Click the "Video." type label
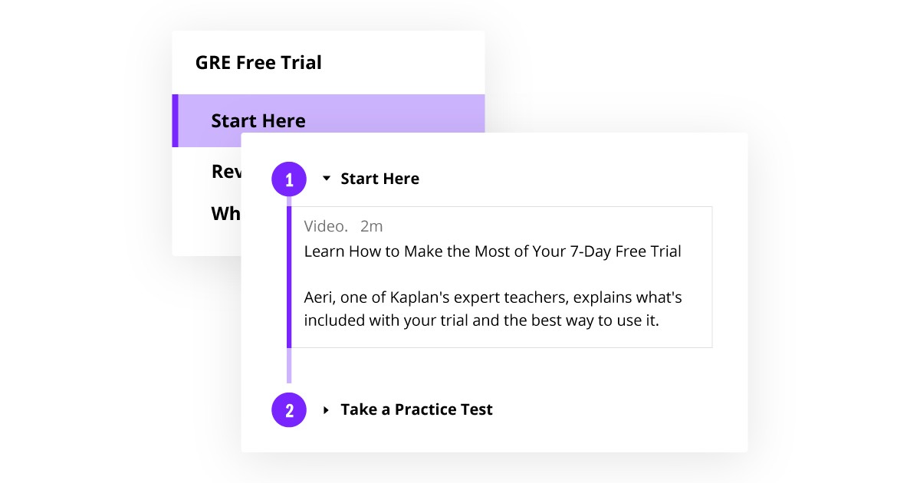Image resolution: width=920 pixels, height=483 pixels. click(x=326, y=226)
